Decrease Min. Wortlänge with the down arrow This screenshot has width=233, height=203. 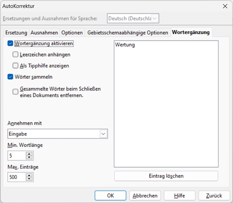(x=29, y=157)
